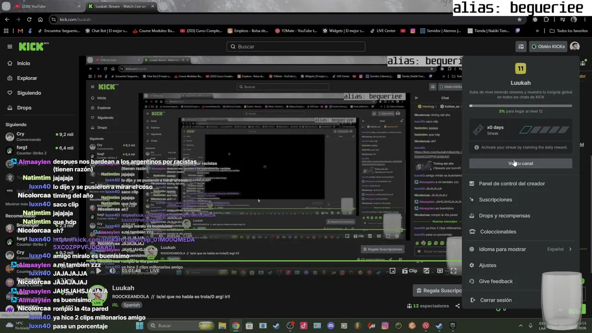
Task: Go to the KICK logo home
Action: point(32,46)
